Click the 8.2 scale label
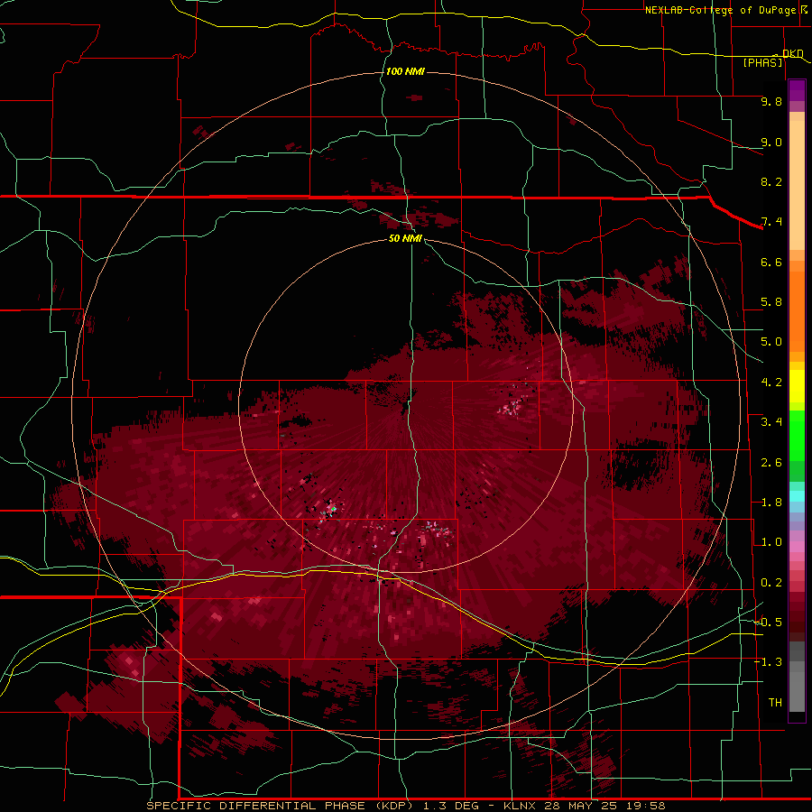This screenshot has width=812, height=812. click(x=771, y=181)
